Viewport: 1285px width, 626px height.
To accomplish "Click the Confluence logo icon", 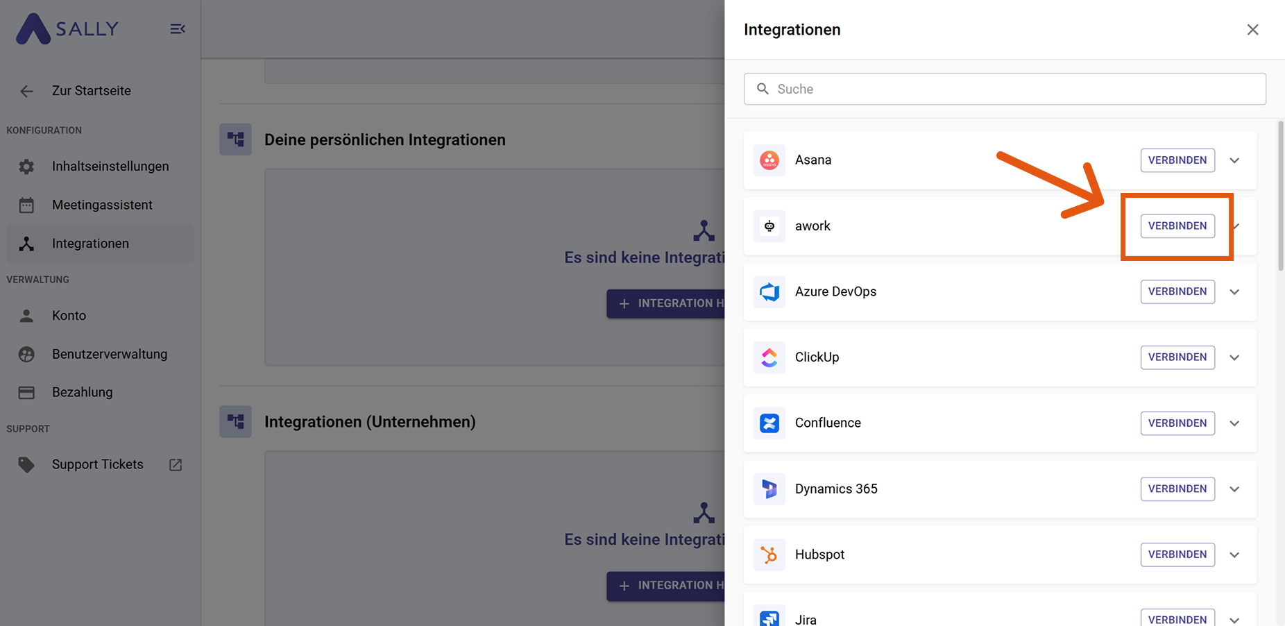I will 769,423.
